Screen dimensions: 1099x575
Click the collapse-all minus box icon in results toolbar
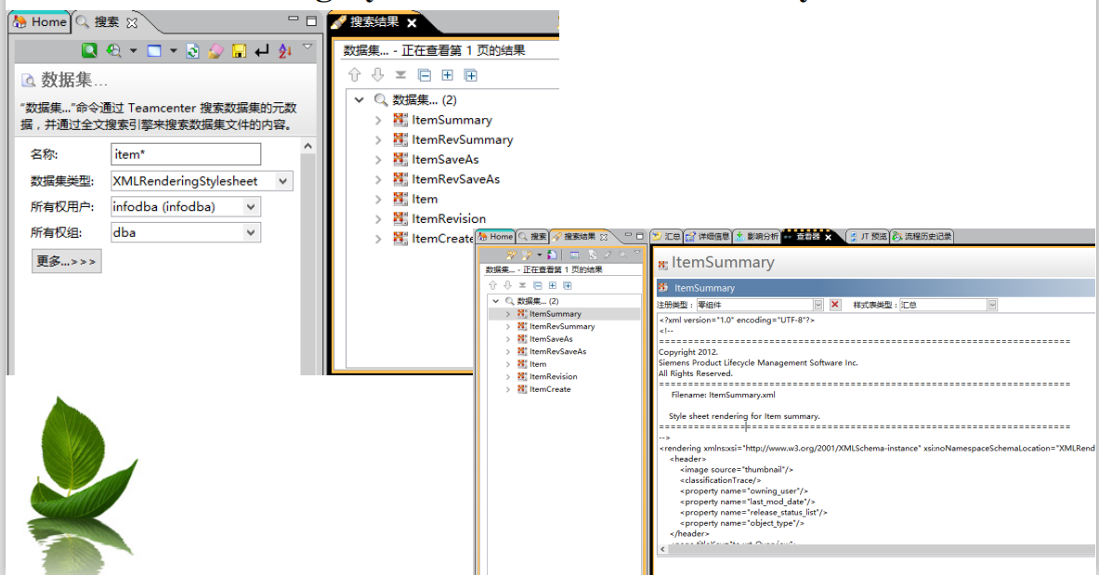425,75
